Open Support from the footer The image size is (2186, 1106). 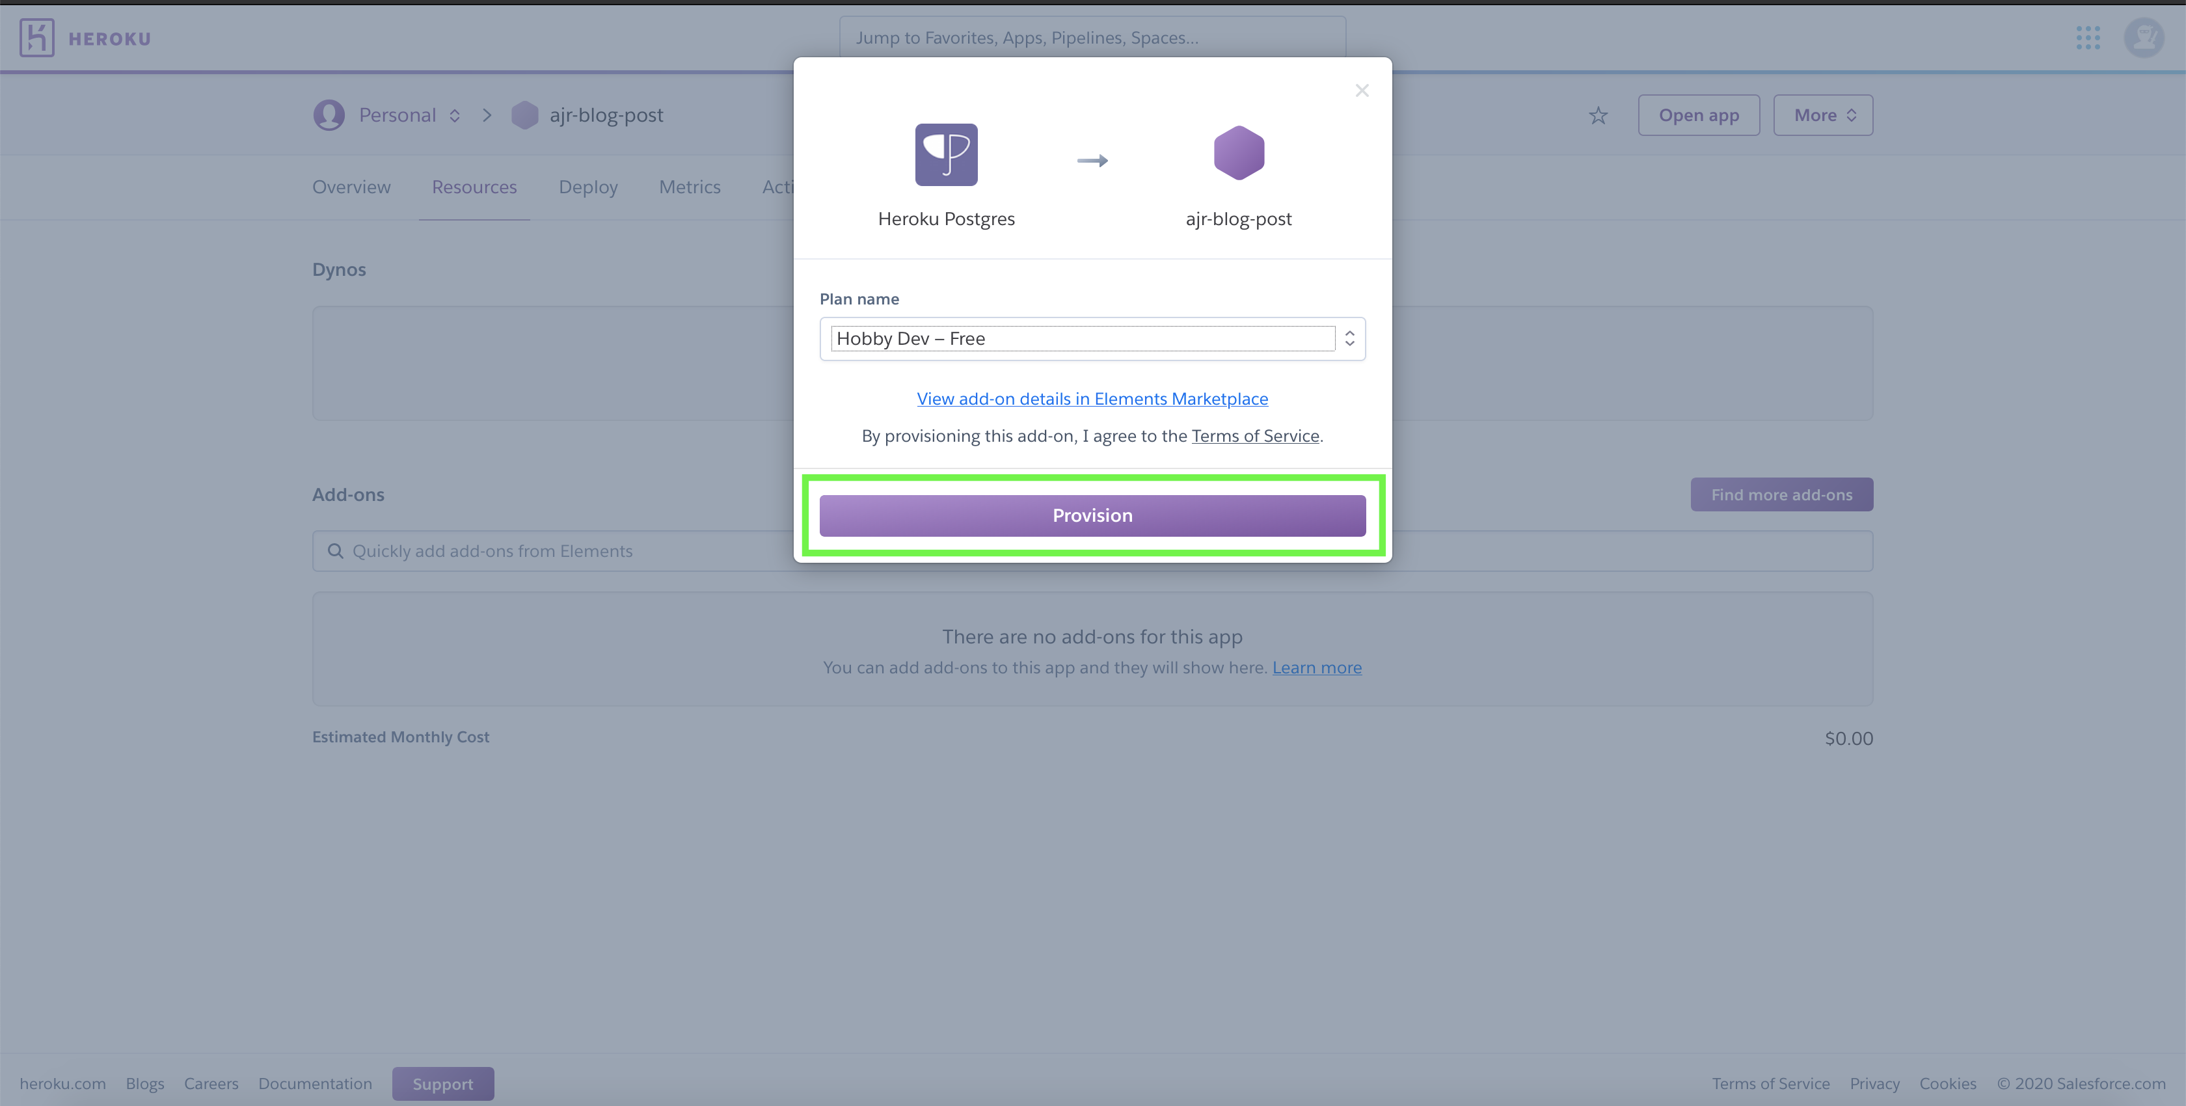pyautogui.click(x=442, y=1083)
